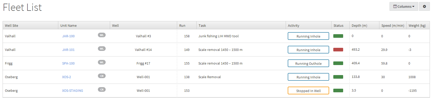Screen dimensions: 433x100
Task: Click the WL badge for JAR-100
Action: [102, 35]
